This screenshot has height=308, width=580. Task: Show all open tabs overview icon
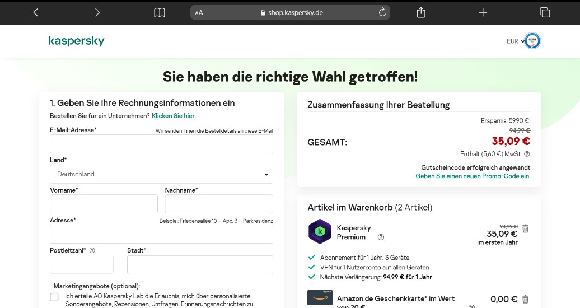(x=545, y=12)
